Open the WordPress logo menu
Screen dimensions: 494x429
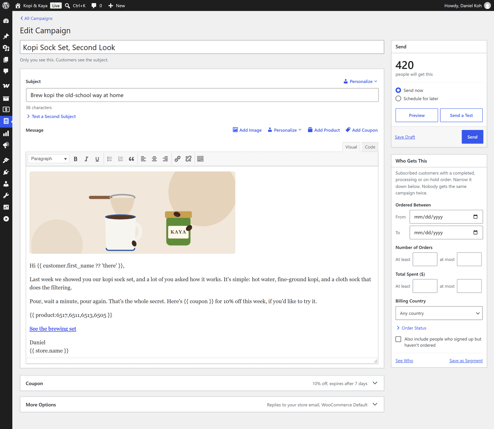tap(6, 6)
